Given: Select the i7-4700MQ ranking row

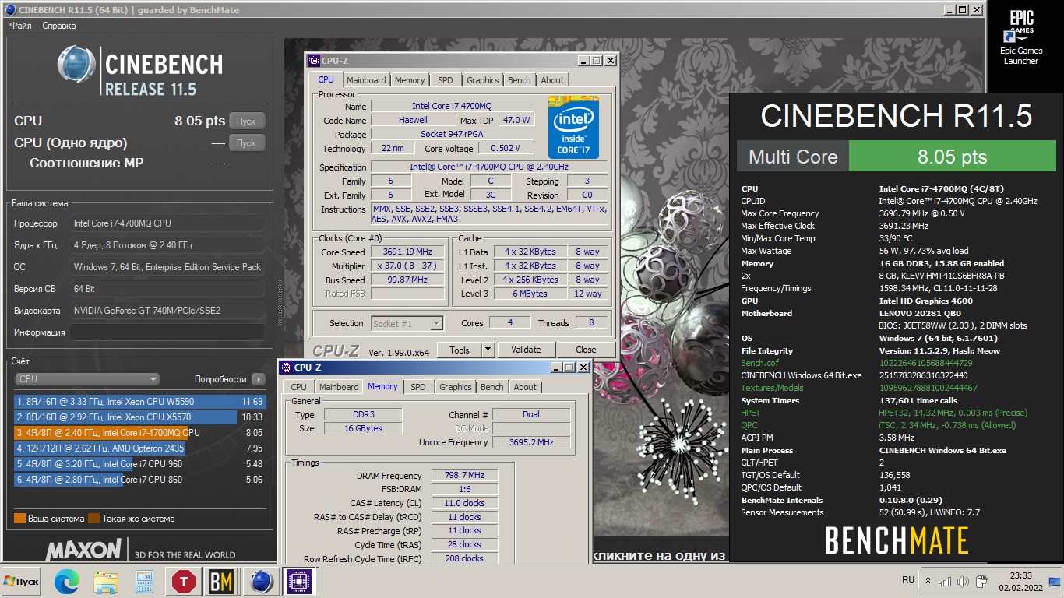Looking at the screenshot, I should pyautogui.click(x=139, y=433).
